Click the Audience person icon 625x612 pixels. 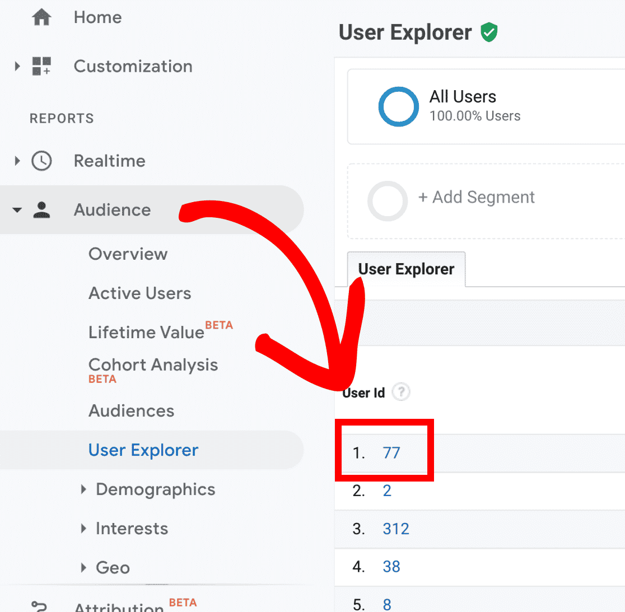[41, 210]
